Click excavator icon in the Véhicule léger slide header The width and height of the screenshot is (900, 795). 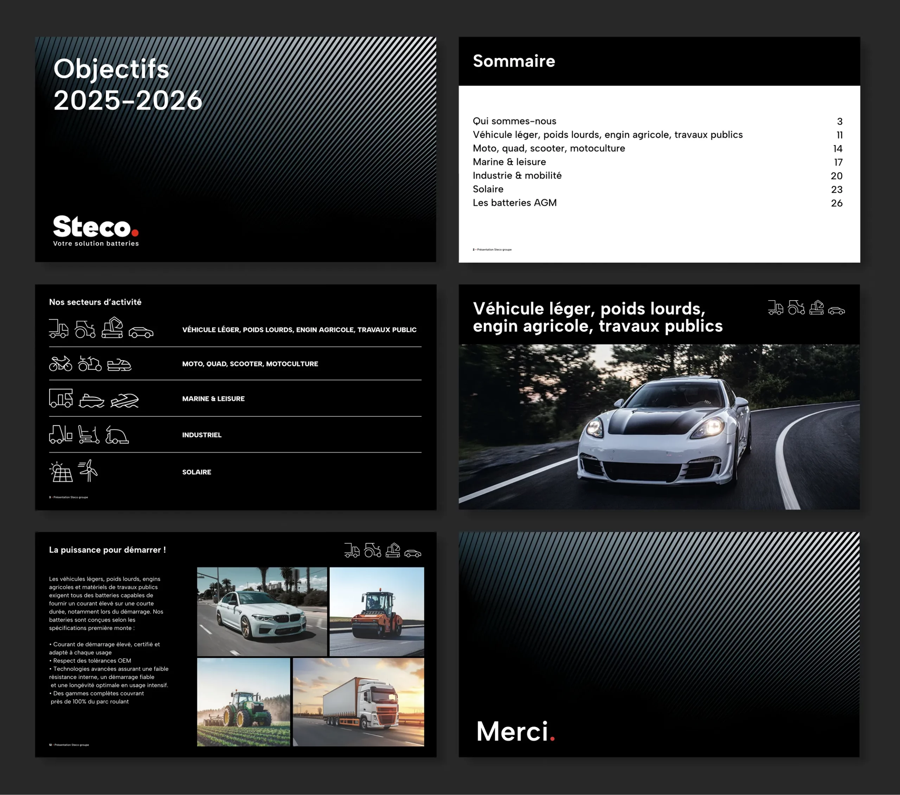click(816, 307)
